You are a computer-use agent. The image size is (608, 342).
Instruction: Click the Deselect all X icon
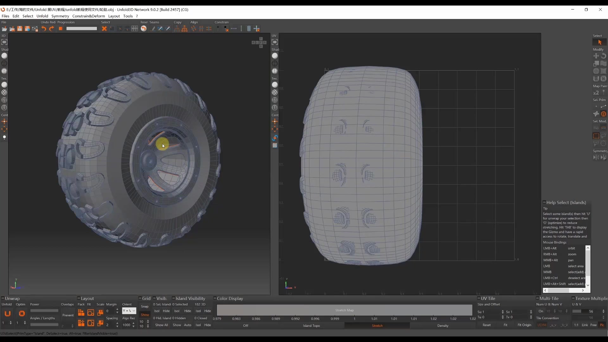pyautogui.click(x=104, y=29)
